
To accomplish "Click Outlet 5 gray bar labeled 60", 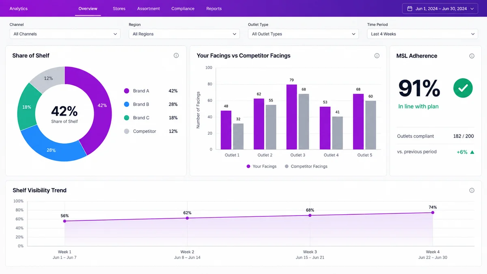I will 371,125.
